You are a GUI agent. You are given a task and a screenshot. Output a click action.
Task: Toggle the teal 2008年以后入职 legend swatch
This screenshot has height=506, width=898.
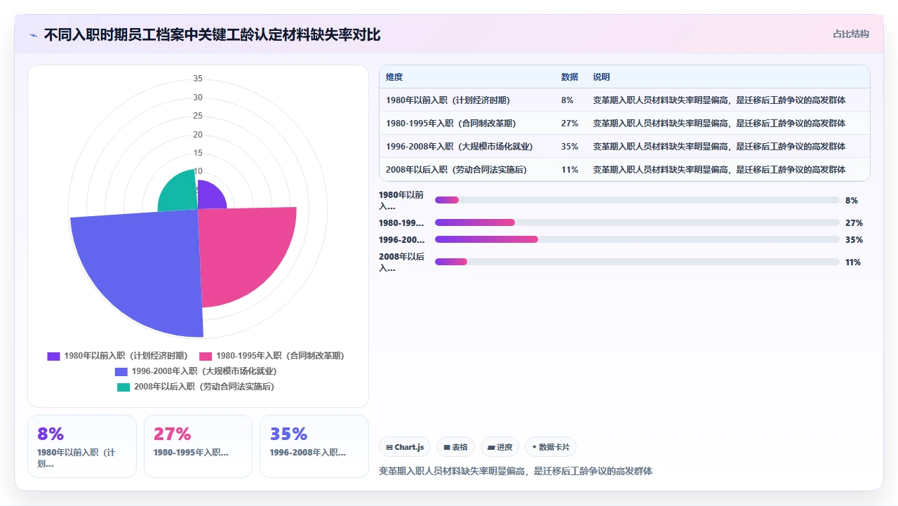pyautogui.click(x=123, y=387)
